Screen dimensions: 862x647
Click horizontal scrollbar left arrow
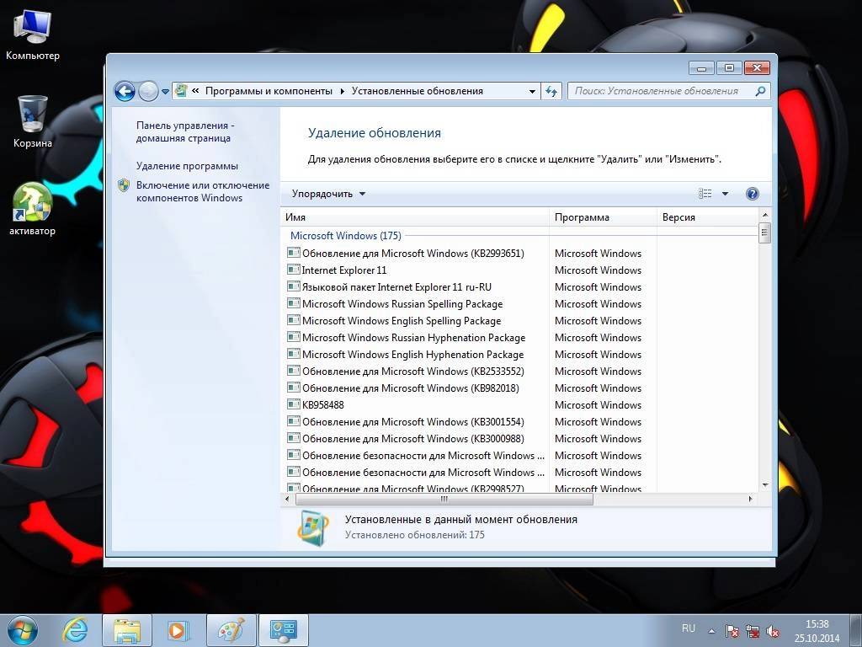287,499
